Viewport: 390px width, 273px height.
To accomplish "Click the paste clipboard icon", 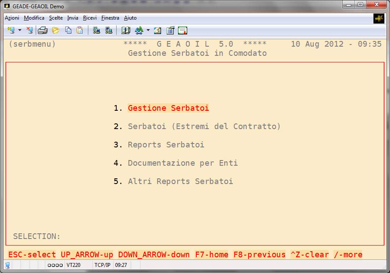I will click(80, 30).
